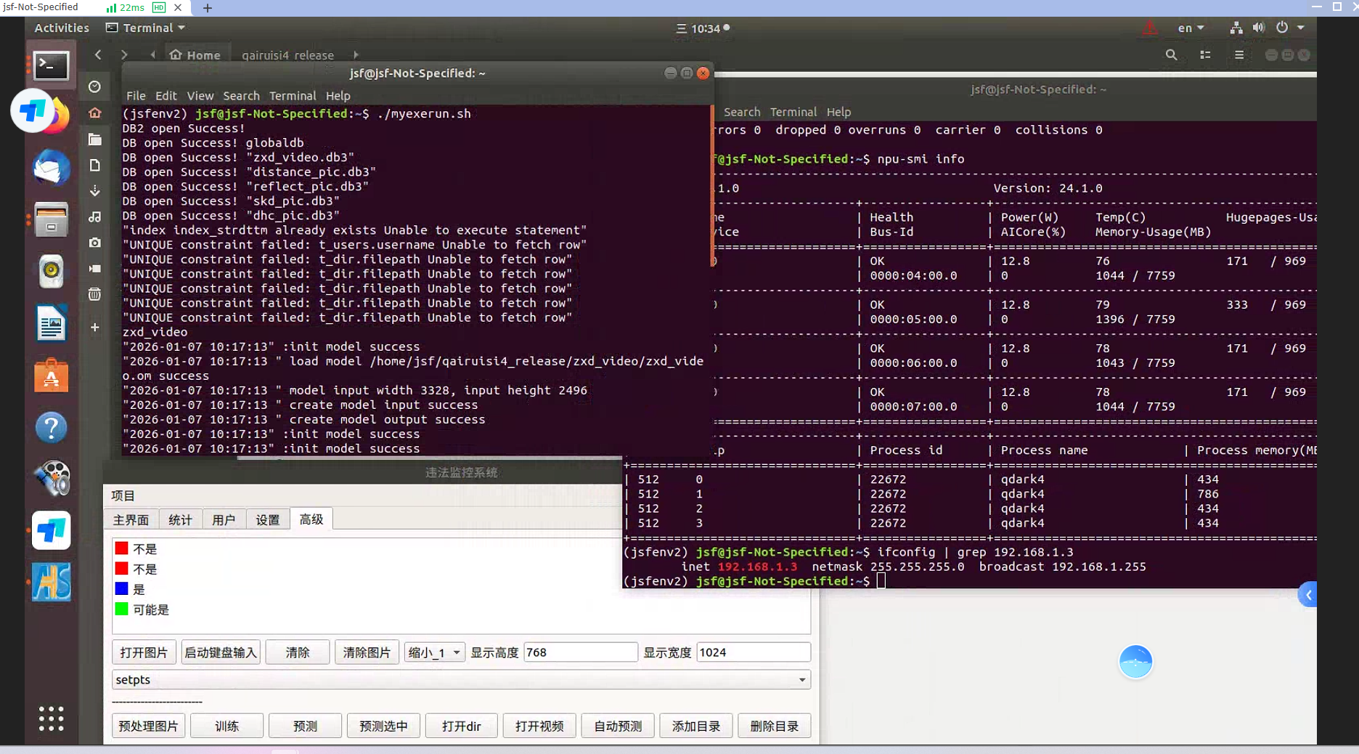This screenshot has width=1359, height=754.
Task: Launch Thunderbird mail from the dock
Action: click(51, 169)
